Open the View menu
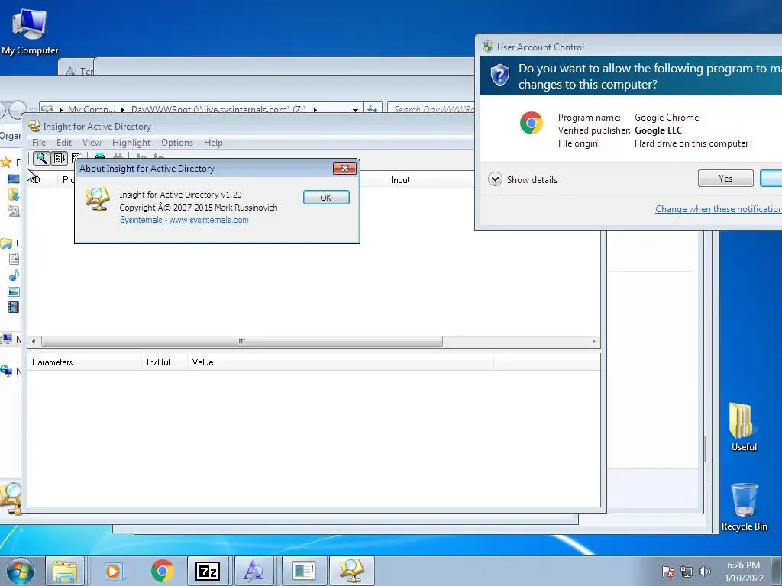Screen dimensions: 782x586 point(92,143)
